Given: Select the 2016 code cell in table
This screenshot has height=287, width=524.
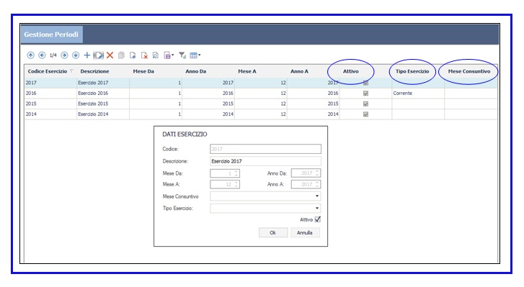Looking at the screenshot, I should click(50, 93).
